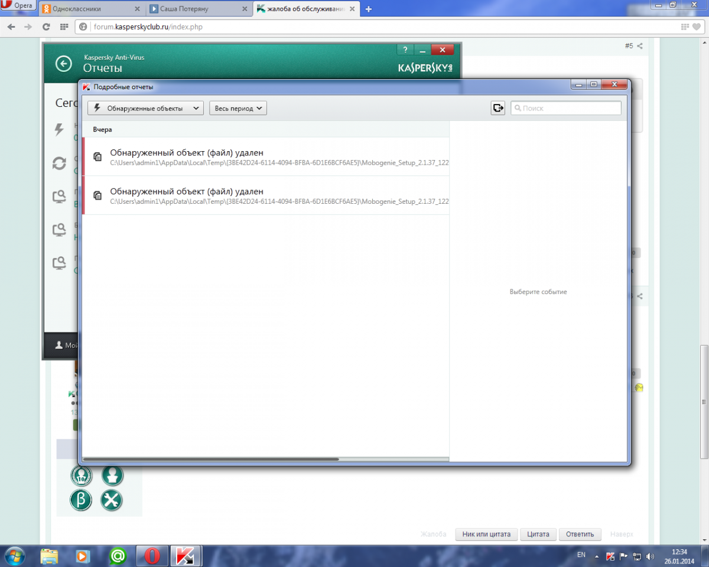
Task: Click the beta badge icon in forum profile
Action: 81,500
